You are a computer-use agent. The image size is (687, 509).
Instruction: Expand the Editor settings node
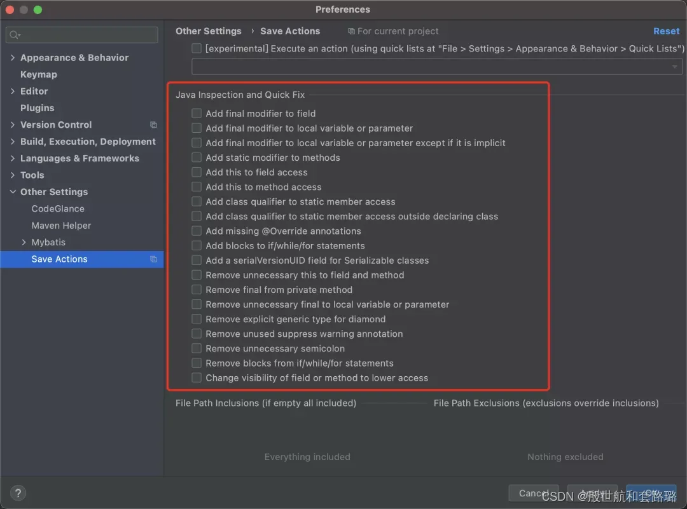[x=12, y=91]
